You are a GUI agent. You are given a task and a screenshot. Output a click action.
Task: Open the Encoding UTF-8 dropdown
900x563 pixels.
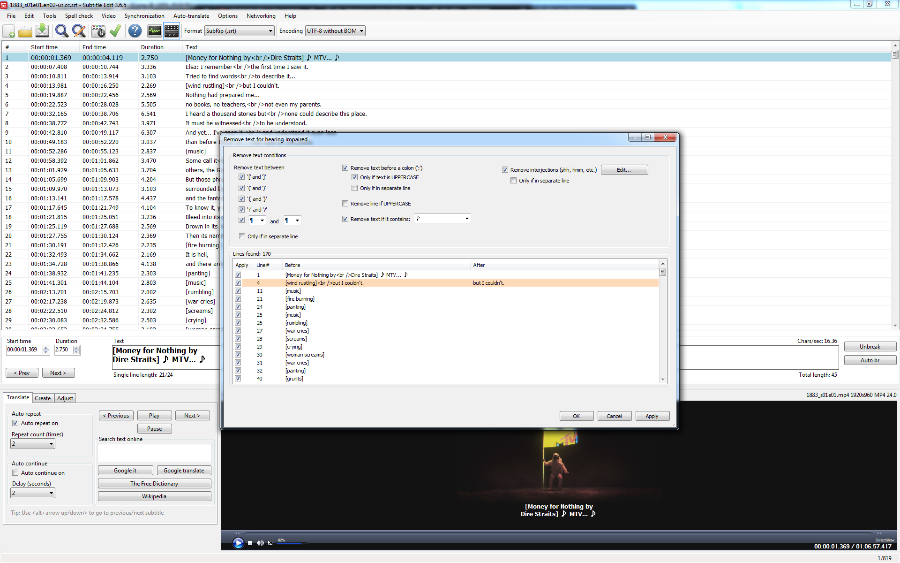pyautogui.click(x=335, y=31)
